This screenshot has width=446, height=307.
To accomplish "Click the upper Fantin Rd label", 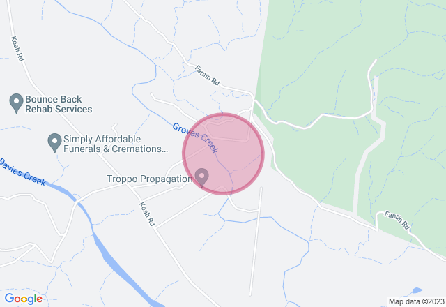I will click(208, 75).
